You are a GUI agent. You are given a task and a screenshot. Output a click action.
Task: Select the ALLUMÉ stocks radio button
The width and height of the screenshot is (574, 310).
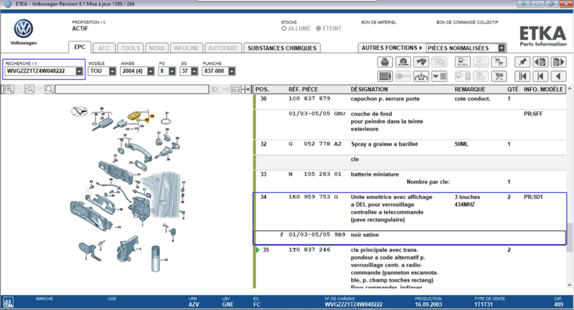point(284,28)
